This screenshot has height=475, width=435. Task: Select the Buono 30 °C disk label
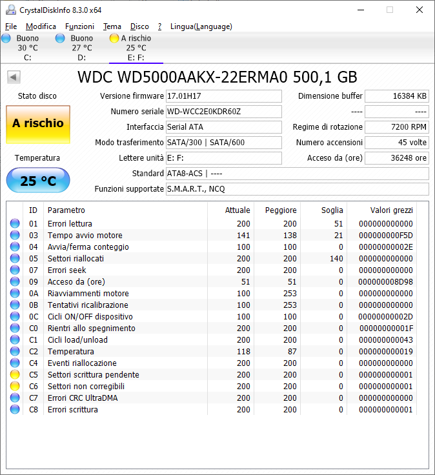[x=28, y=48]
